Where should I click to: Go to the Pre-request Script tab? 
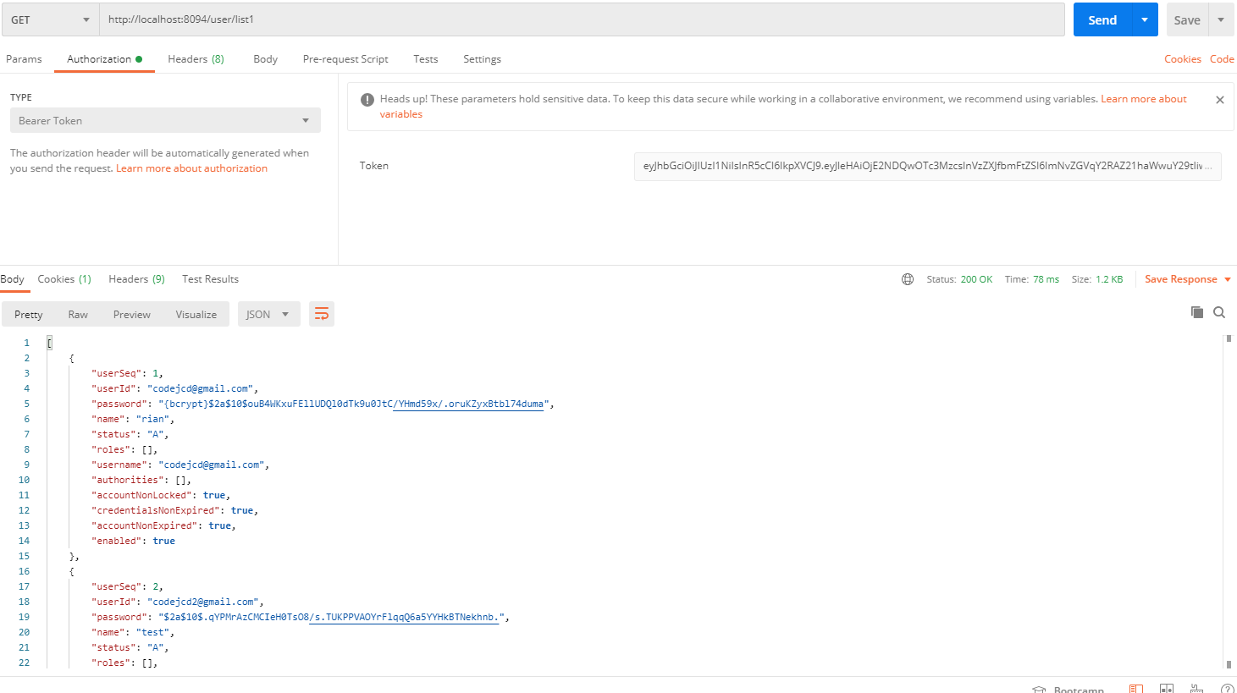345,59
